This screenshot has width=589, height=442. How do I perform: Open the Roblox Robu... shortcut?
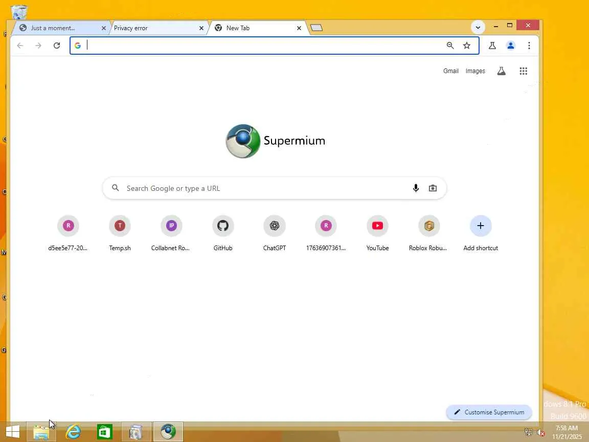tap(428, 233)
